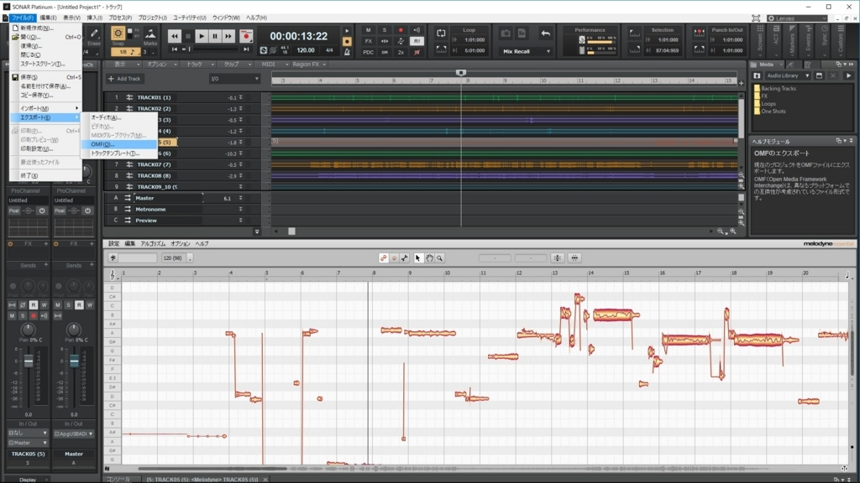Screen dimensions: 860x483
Task: Open Melodyne Algorithm menu
Action: pyautogui.click(x=152, y=244)
